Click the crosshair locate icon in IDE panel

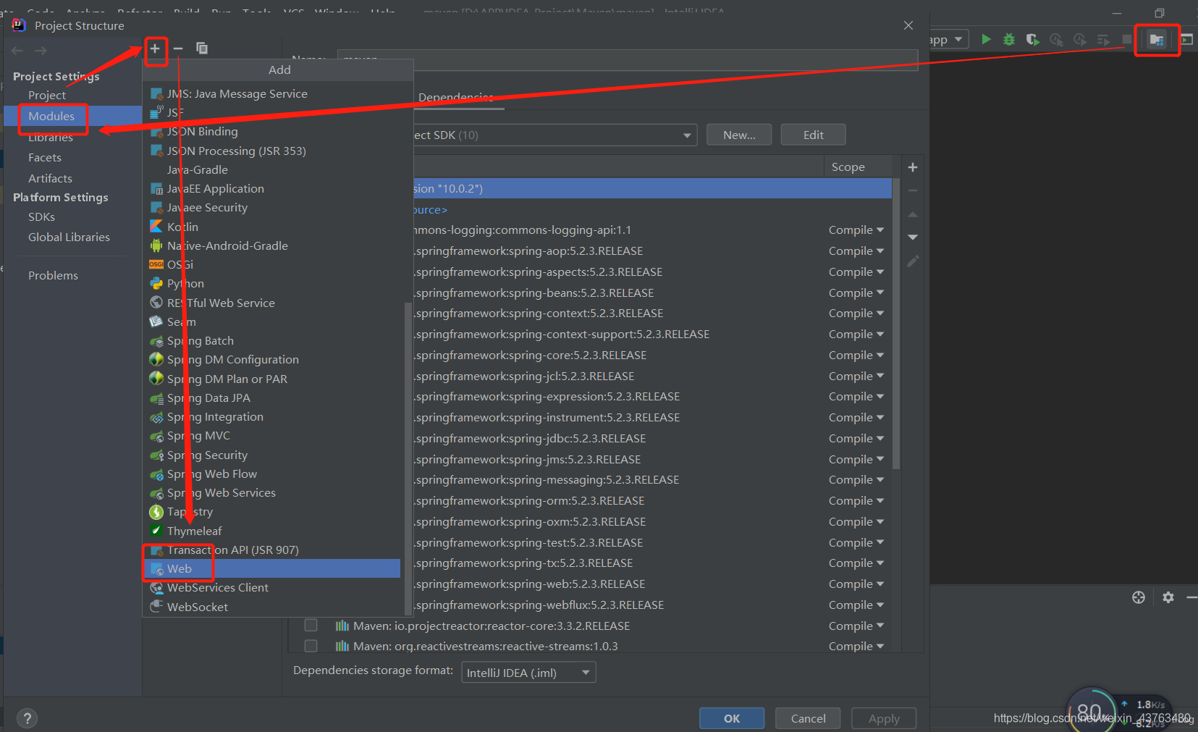(1139, 597)
